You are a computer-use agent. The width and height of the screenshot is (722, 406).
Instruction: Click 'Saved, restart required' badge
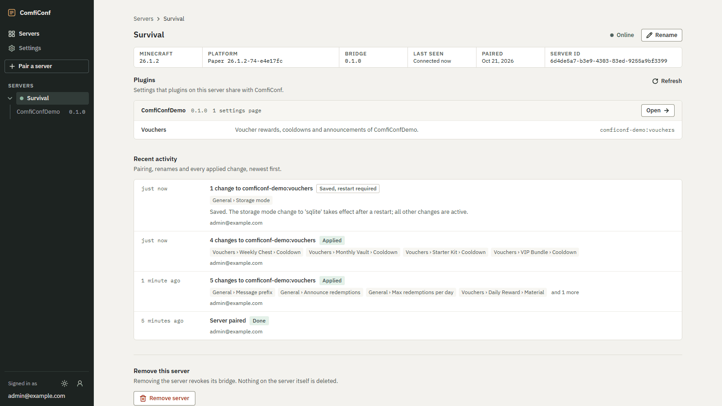(348, 189)
